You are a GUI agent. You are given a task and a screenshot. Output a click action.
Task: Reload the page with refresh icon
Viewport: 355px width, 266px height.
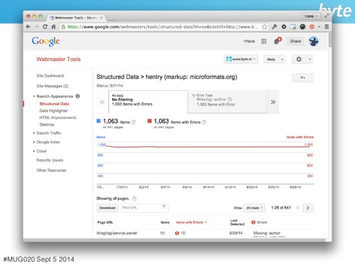coord(45,27)
